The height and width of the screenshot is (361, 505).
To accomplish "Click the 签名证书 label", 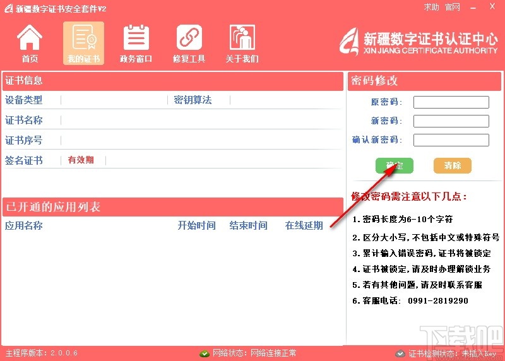I will tap(24, 160).
